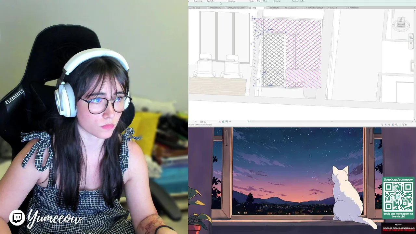Viewport: 416px width, 234px height.
Task: Open the steering wheel in navigation bar
Action: [411, 38]
